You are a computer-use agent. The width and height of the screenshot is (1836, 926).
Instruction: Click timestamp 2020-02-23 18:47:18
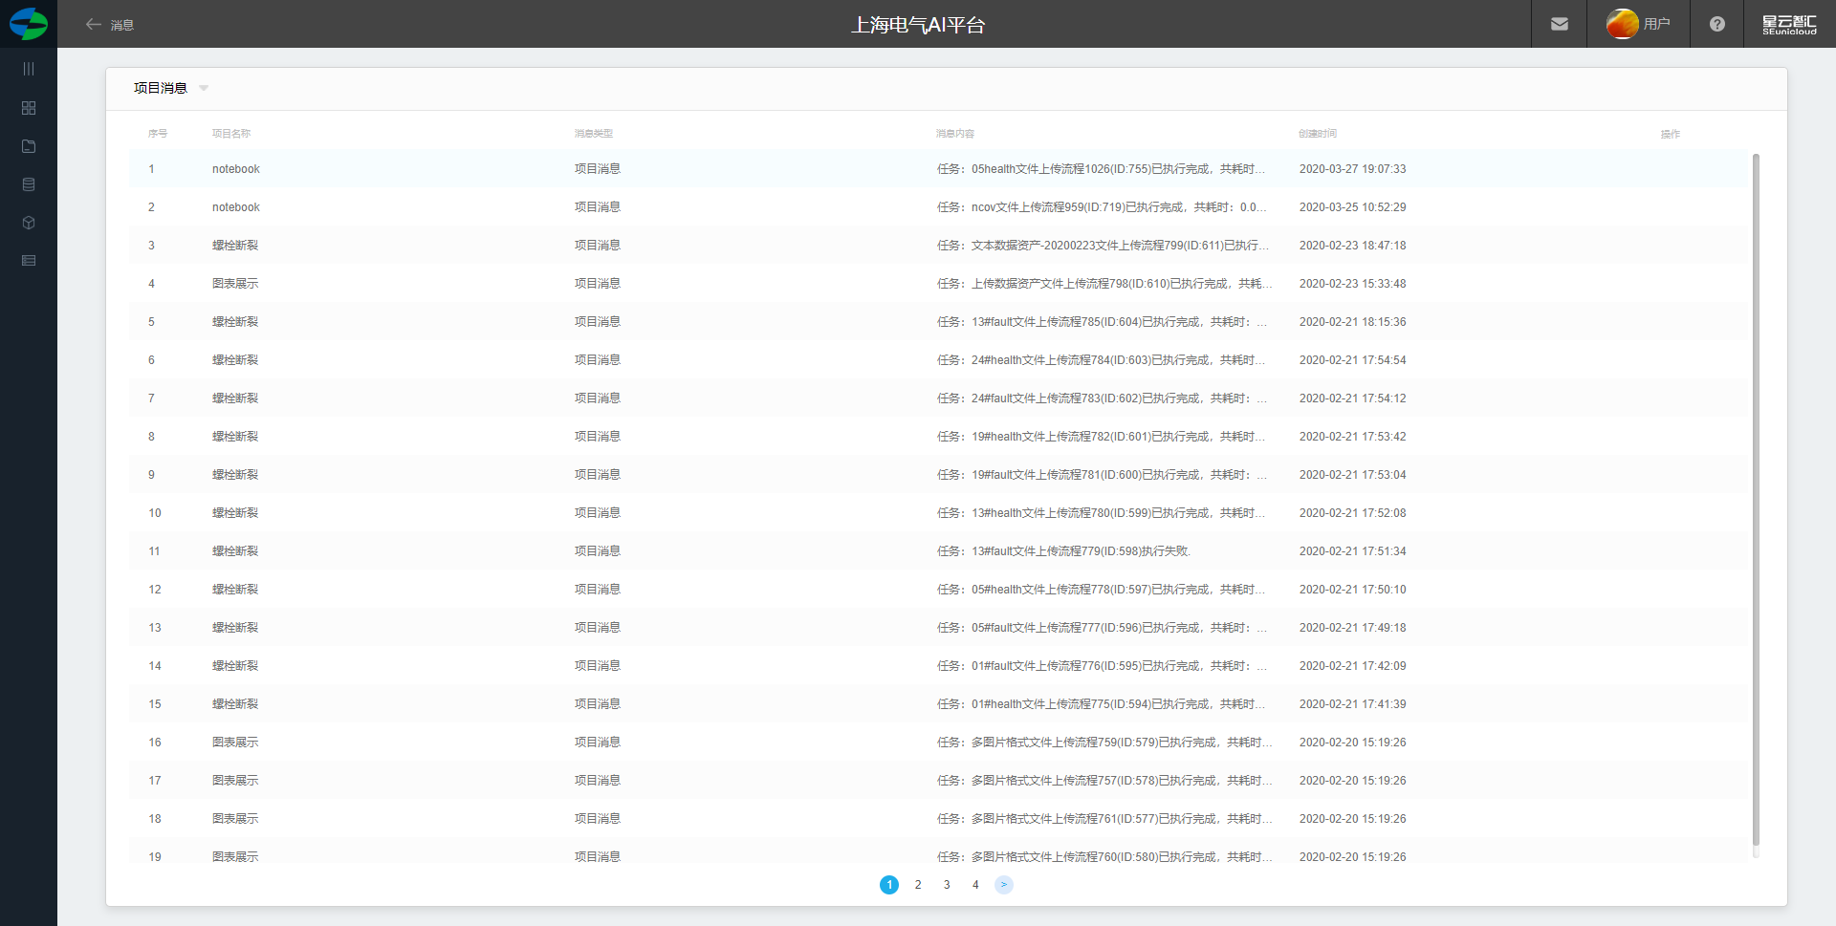(x=1352, y=246)
